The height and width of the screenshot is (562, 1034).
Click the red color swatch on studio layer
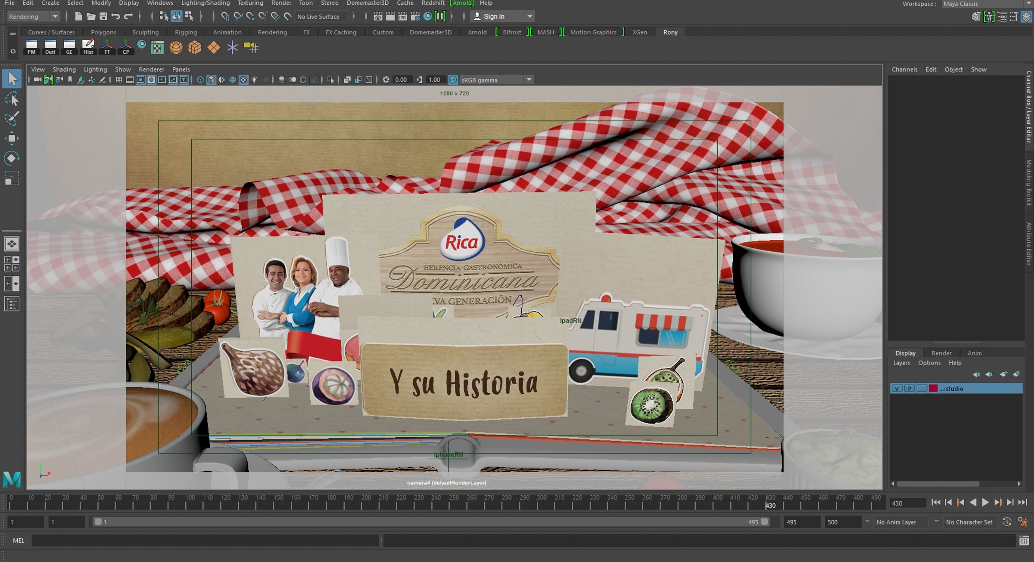click(x=933, y=389)
